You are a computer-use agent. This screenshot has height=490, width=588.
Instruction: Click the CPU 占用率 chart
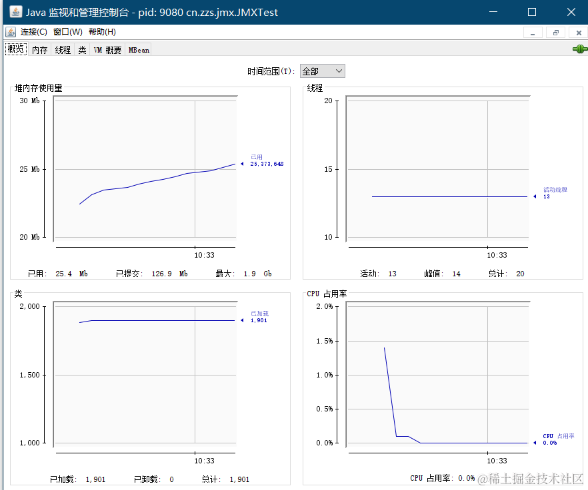pyautogui.click(x=438, y=374)
